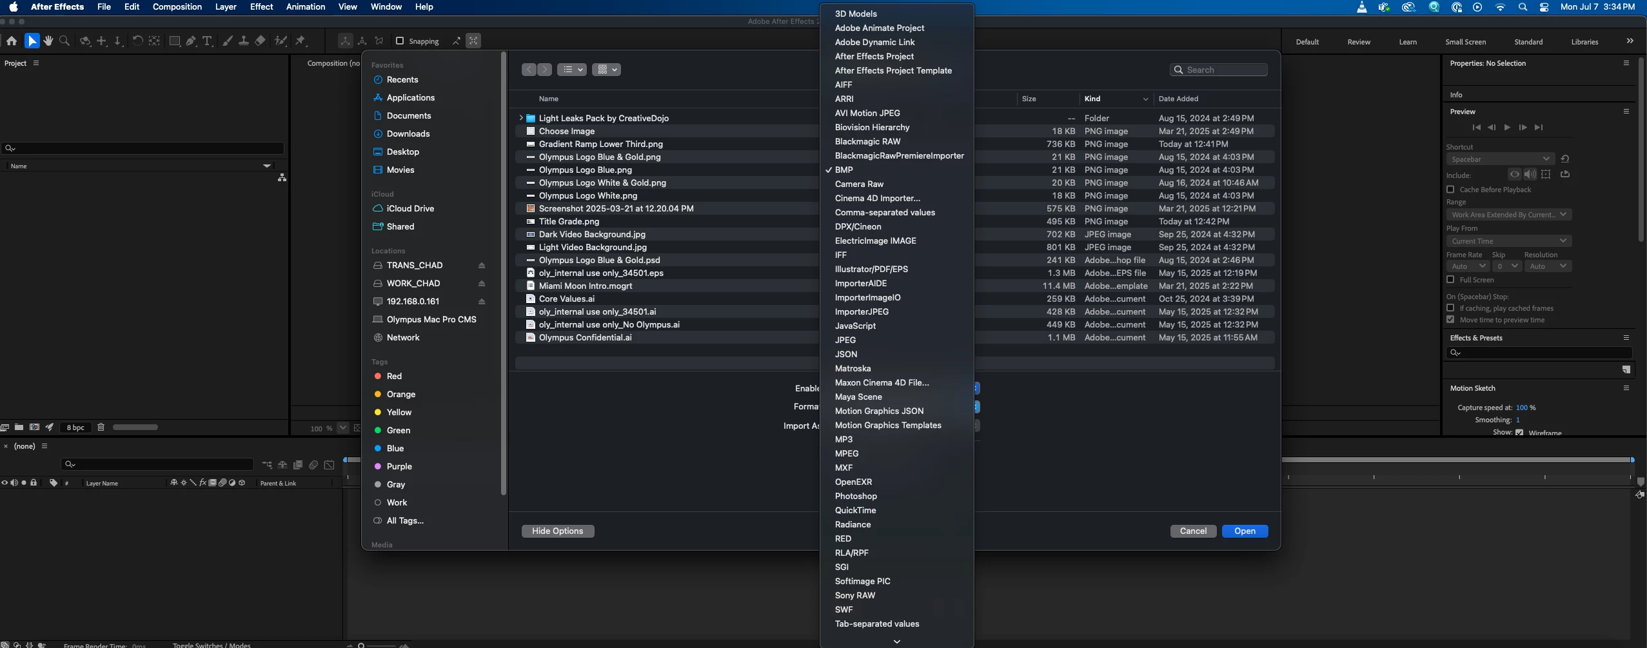Viewport: 1647px width, 648px height.
Task: Click the Open button in import dialog
Action: click(1245, 531)
